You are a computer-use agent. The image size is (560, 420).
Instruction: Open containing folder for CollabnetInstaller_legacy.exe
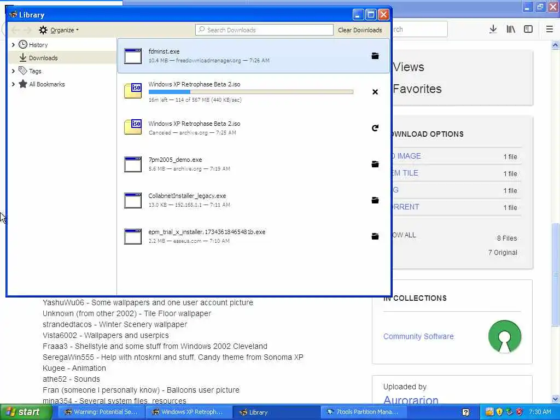[375, 200]
